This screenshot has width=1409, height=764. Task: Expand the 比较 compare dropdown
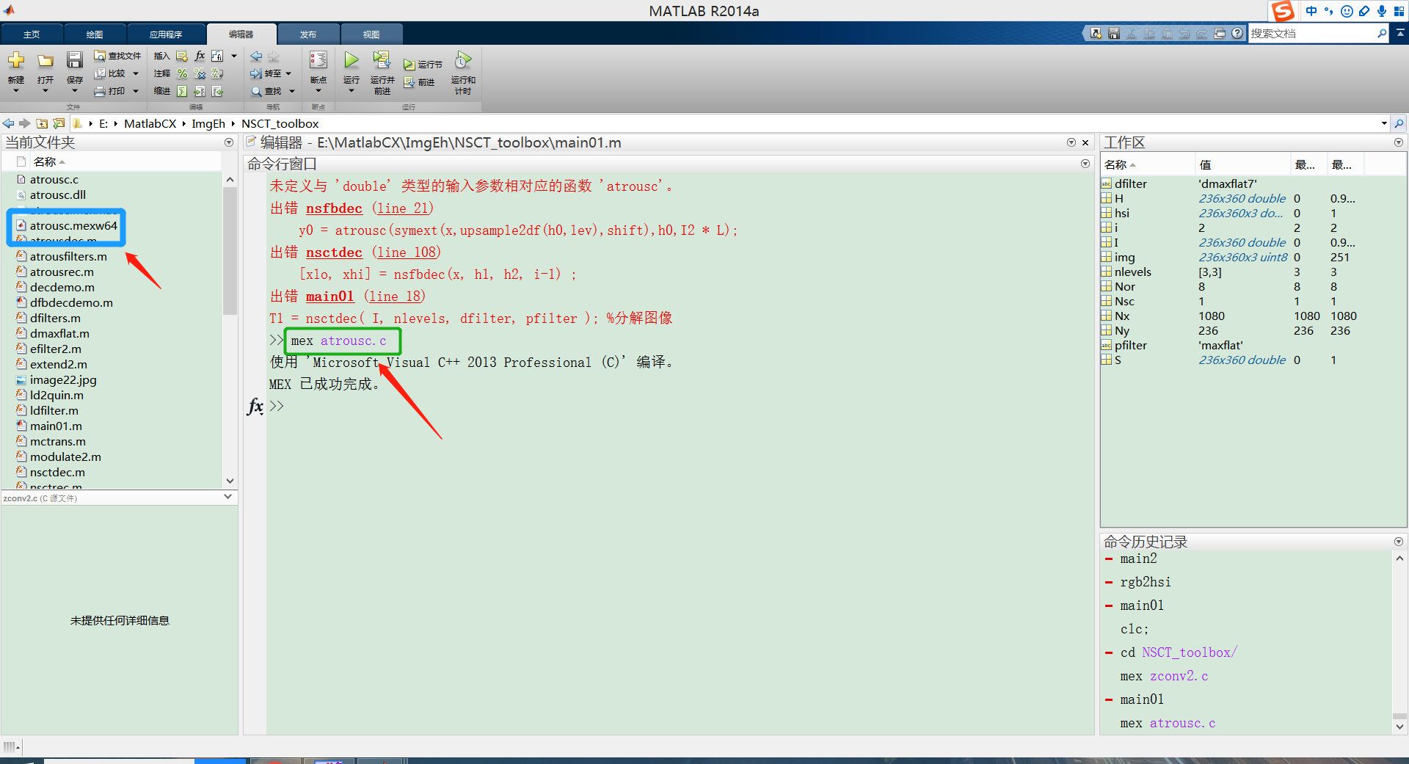point(136,73)
